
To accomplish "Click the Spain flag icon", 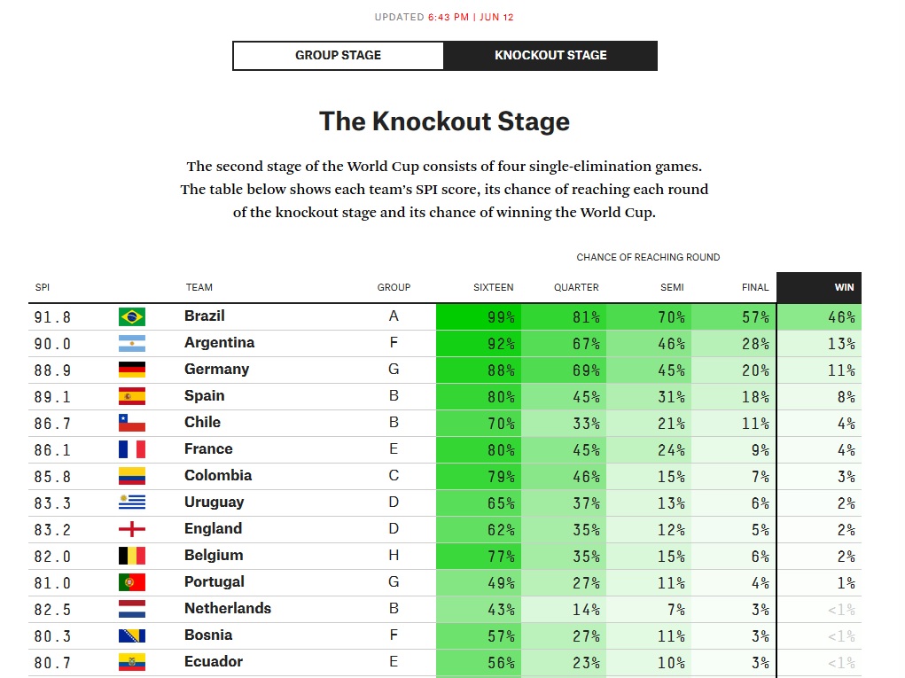I will (131, 396).
